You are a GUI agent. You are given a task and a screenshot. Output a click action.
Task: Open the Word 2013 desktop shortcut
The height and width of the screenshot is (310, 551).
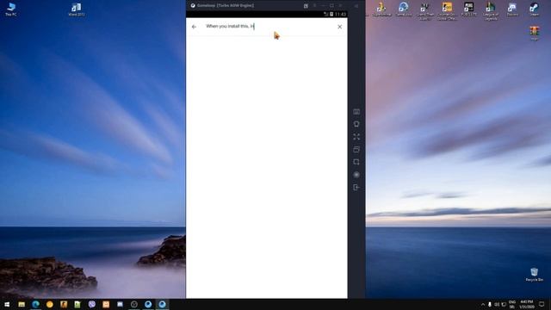77,9
